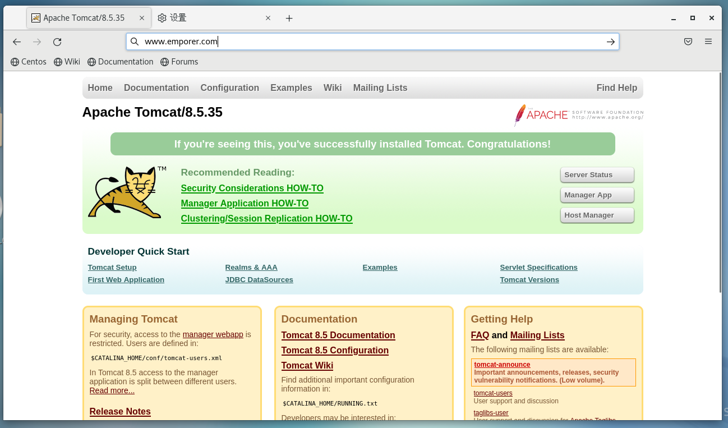728x428 pixels.
Task: Open a new tab with plus button
Action: 289,18
